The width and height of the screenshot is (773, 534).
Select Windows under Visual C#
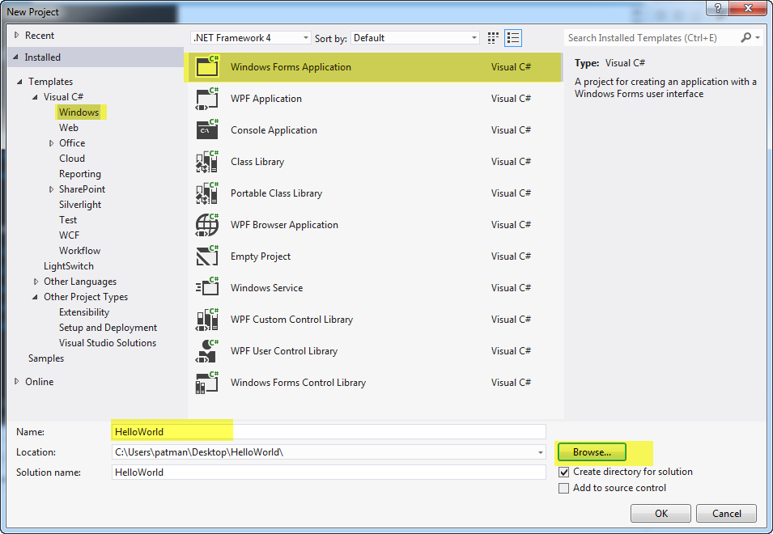click(79, 112)
